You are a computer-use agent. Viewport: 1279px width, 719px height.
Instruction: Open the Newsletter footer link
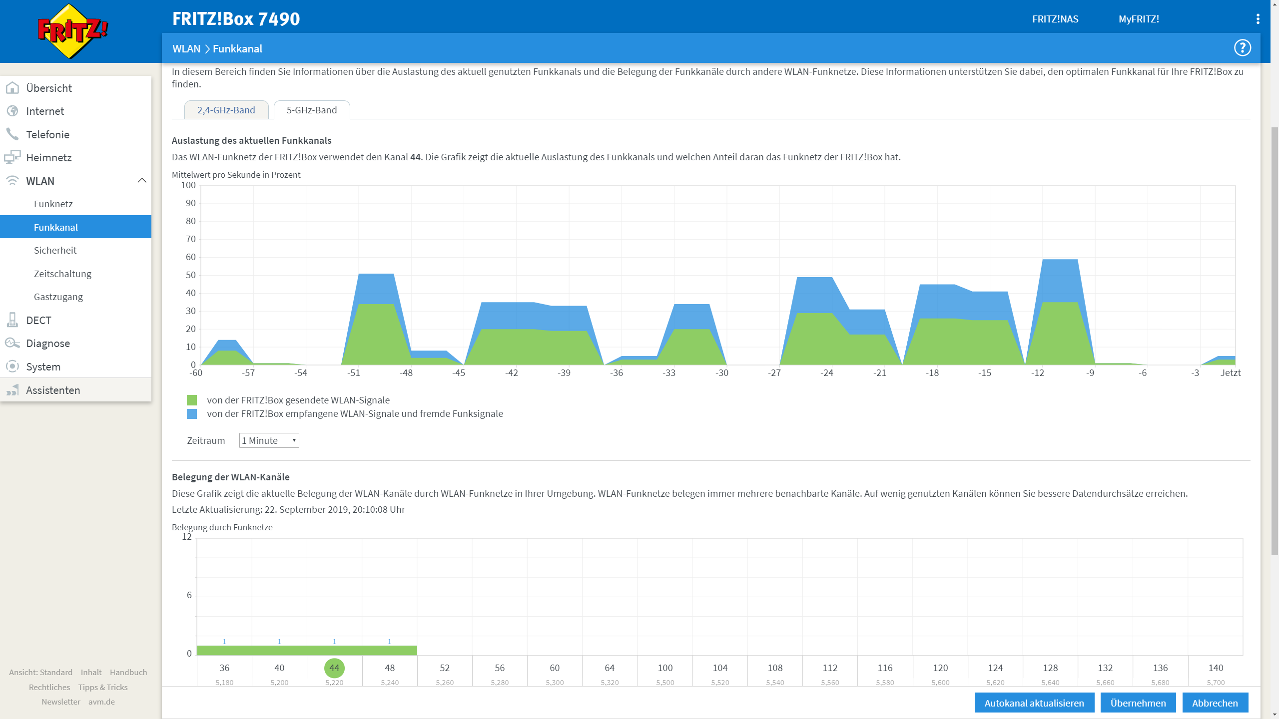[61, 702]
